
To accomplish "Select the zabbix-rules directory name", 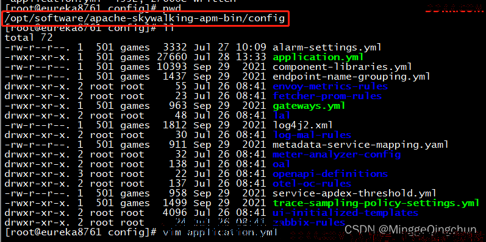I will click(x=309, y=223).
